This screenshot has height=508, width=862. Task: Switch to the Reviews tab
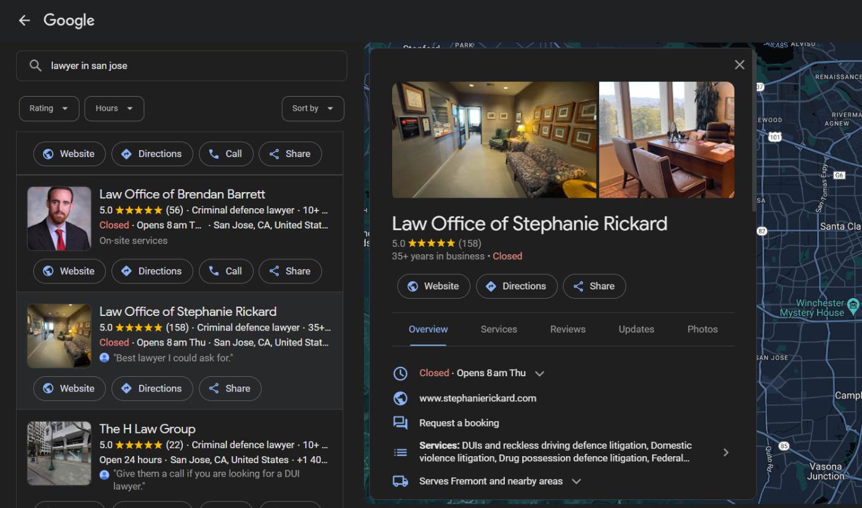coord(567,329)
